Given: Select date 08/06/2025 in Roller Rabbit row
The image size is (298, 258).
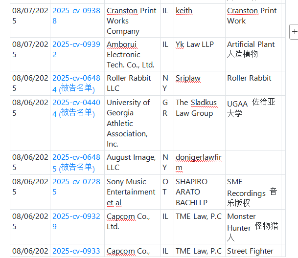Looking at the screenshot, I should tap(30, 84).
